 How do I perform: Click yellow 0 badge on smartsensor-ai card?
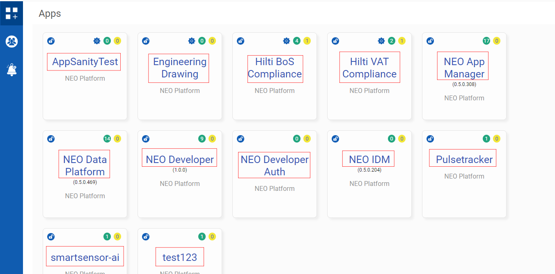[x=117, y=237]
